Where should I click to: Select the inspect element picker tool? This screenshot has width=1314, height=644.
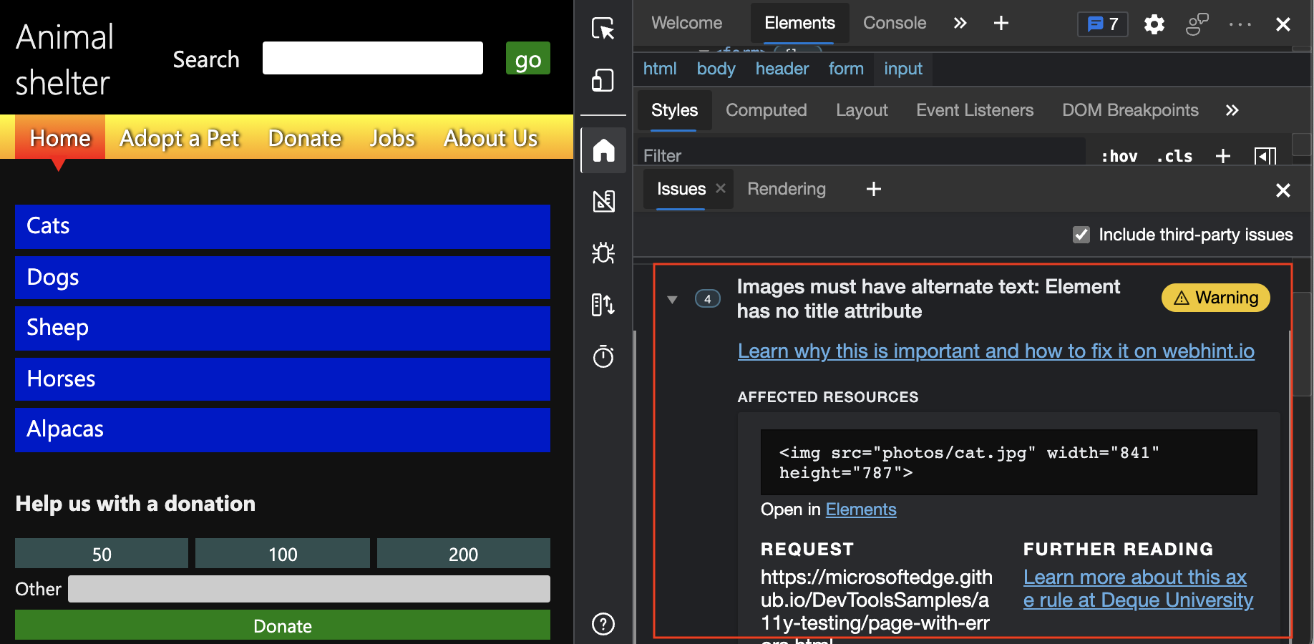[x=603, y=29]
